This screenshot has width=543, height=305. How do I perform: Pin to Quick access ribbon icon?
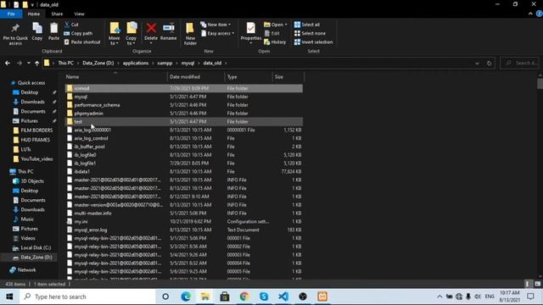tap(15, 34)
